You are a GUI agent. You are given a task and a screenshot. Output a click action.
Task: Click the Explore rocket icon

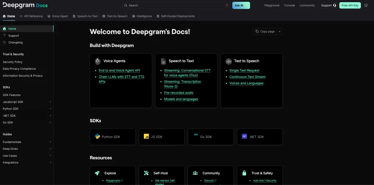click(x=97, y=173)
